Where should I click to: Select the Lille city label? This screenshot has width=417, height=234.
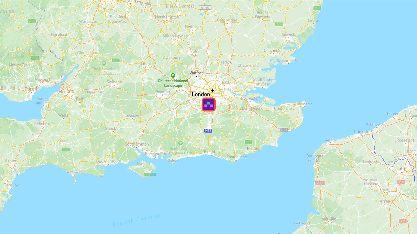402,168
